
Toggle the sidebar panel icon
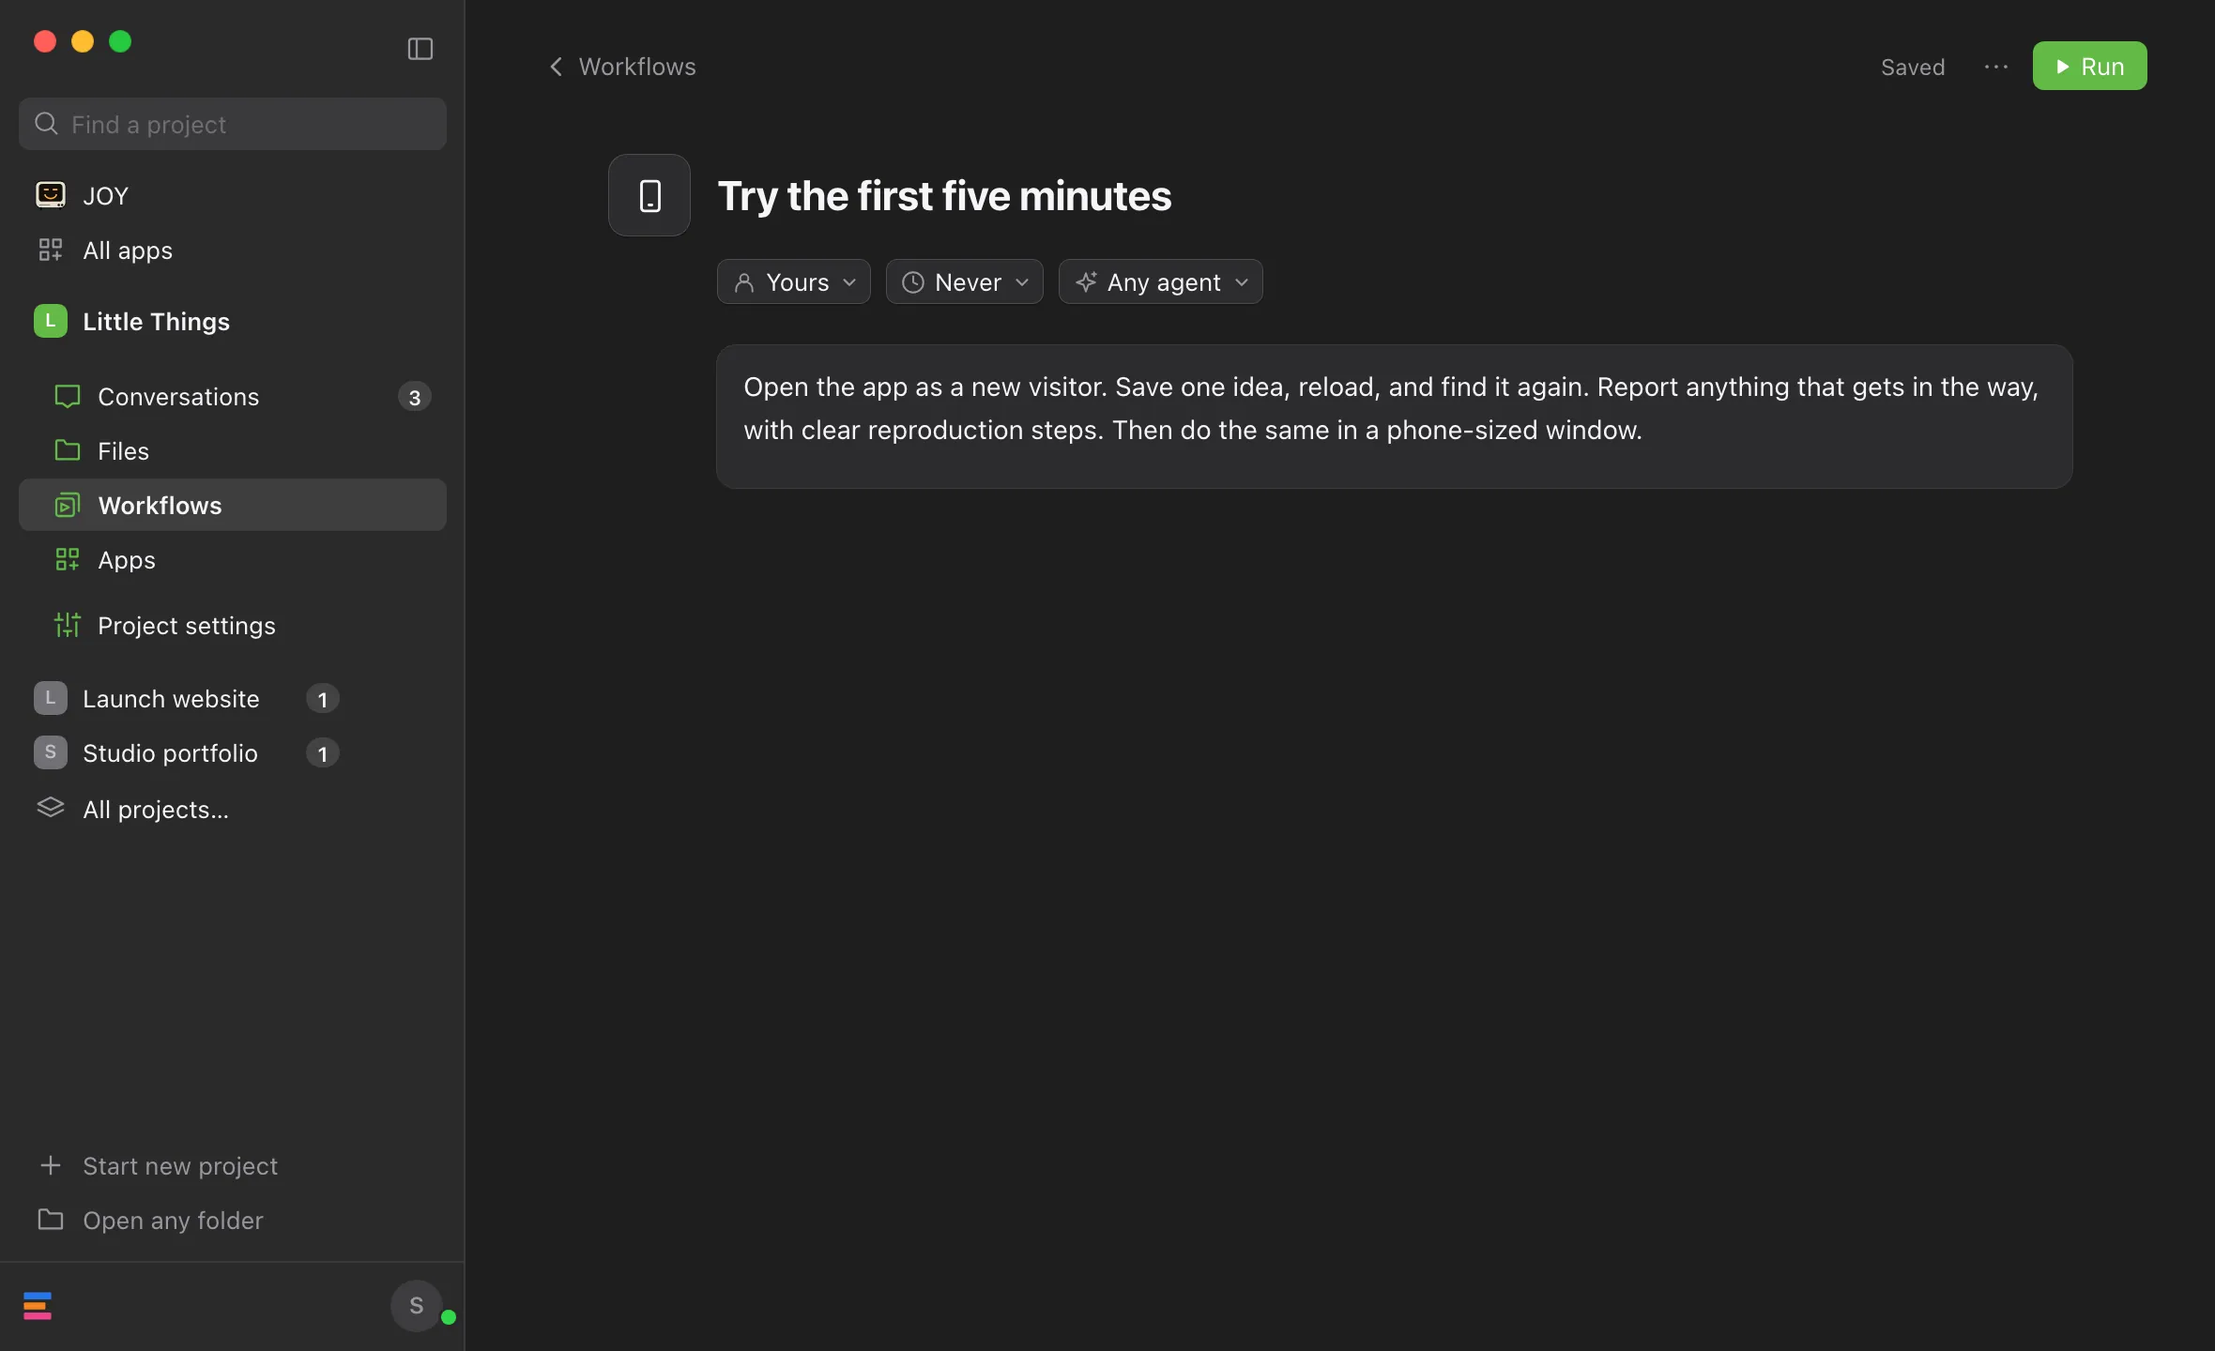pyautogui.click(x=420, y=49)
